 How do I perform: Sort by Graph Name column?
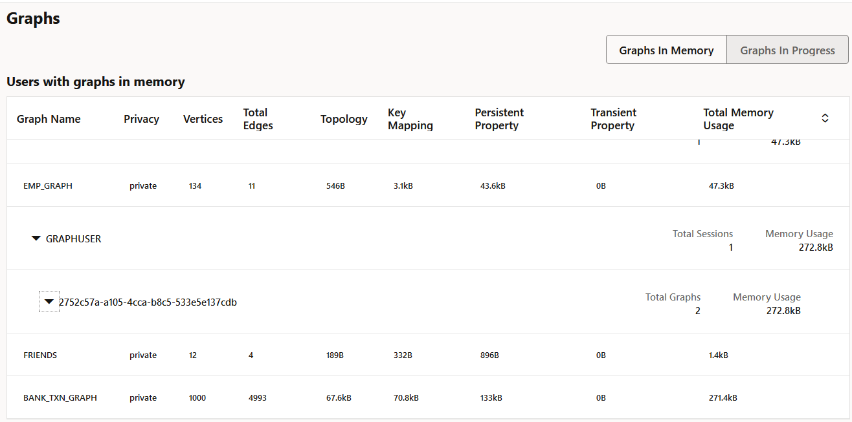point(49,119)
